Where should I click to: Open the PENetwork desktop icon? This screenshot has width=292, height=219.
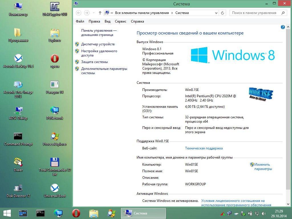pos(54,113)
